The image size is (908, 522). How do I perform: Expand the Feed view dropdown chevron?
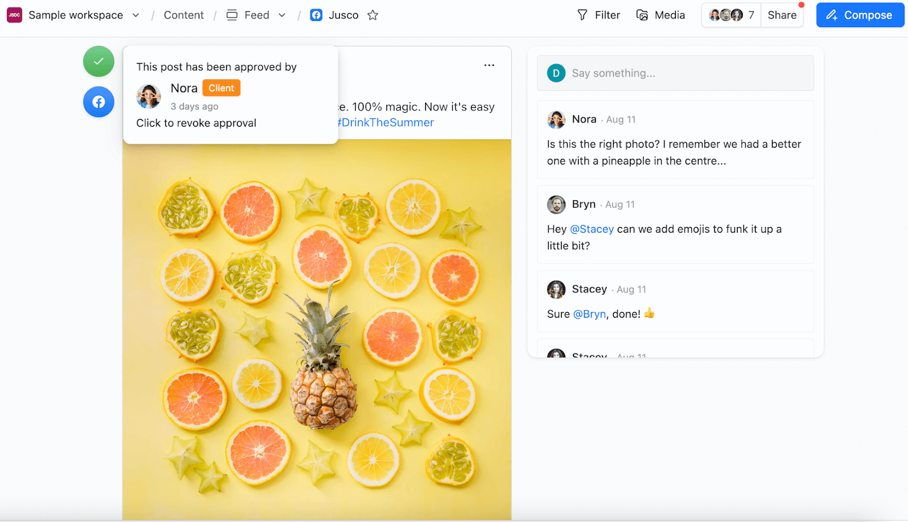coord(282,15)
